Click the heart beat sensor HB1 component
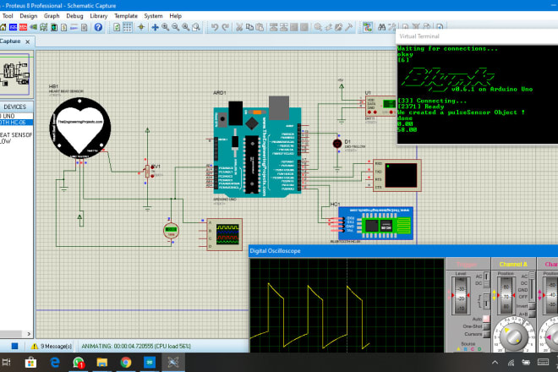This screenshot has width=558, height=372. pos(80,129)
